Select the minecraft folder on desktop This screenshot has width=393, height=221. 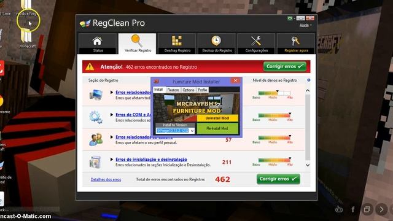27,38
